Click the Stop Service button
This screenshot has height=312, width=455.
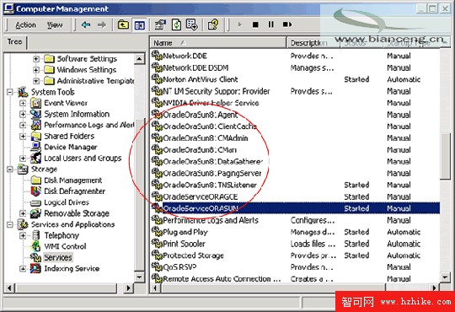click(255, 25)
